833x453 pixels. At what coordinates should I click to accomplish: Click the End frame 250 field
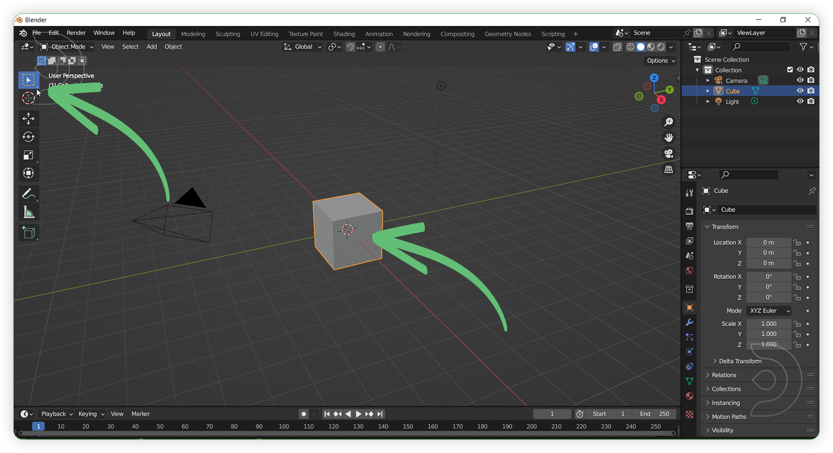[x=654, y=414]
